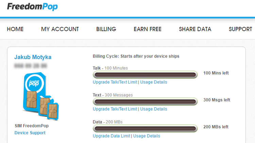Click the Data MBs progress bar

pyautogui.click(x=145, y=128)
